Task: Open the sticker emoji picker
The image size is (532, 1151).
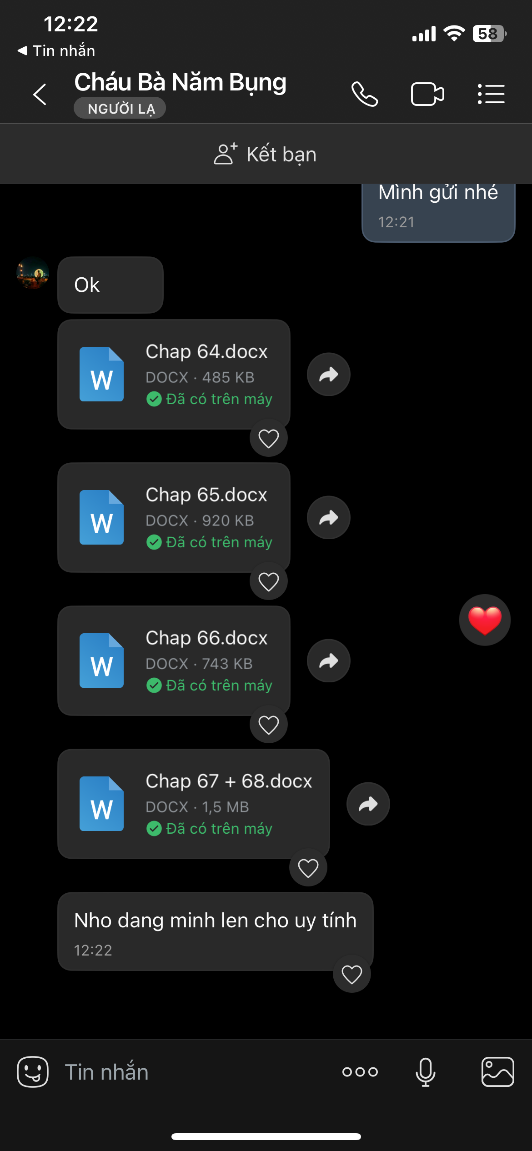Action: (33, 1071)
